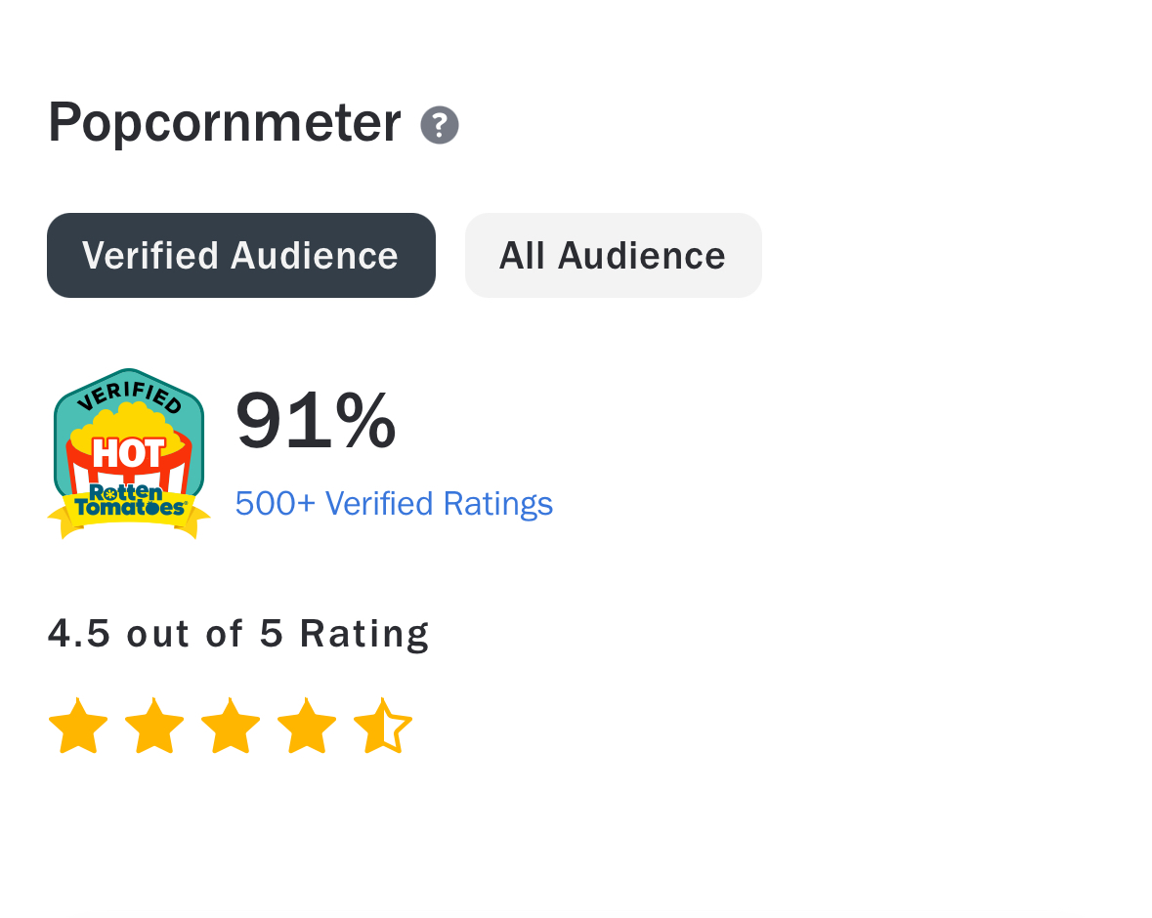
Task: Open the 500+ Verified Ratings link
Action: coord(394,504)
